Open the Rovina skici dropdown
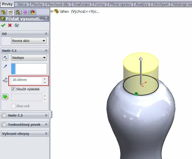This screenshot has width=192, height=159. pyautogui.click(x=28, y=41)
